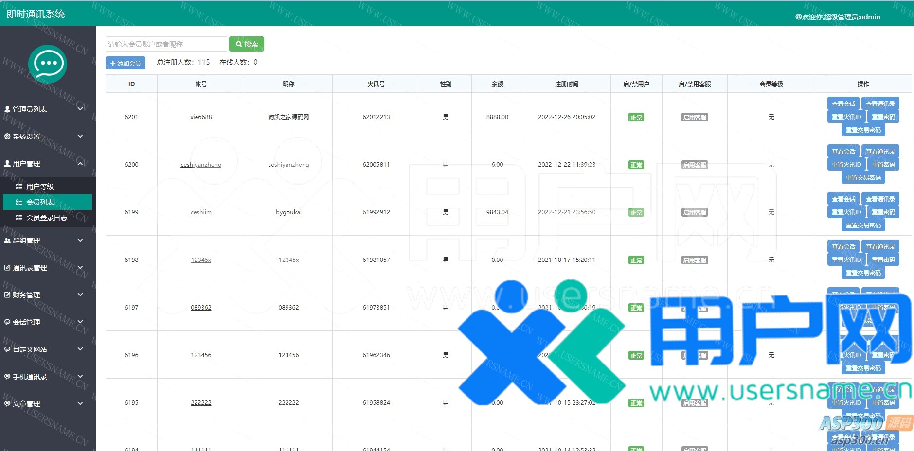Click the 系统设置 gear icon

[x=7, y=137]
